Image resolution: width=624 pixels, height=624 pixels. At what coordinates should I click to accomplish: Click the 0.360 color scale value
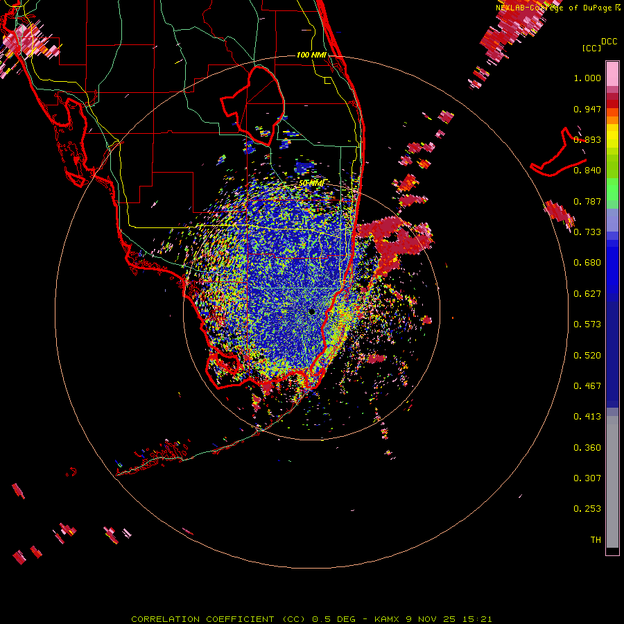click(587, 448)
